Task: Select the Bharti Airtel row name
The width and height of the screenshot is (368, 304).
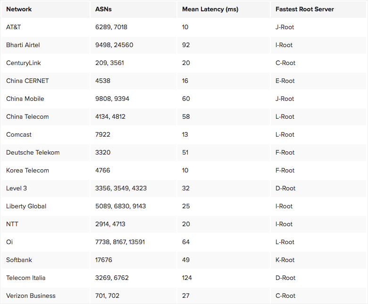Action: tap(23, 45)
